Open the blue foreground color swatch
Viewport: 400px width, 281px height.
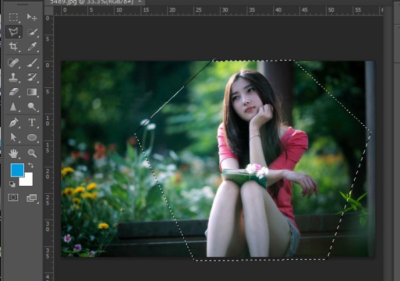click(16, 170)
